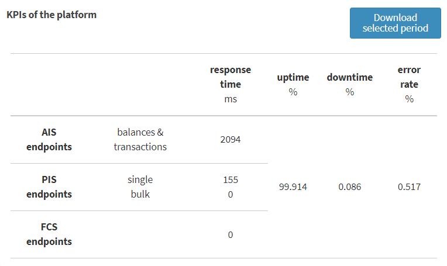Click the Download selected period button

pyautogui.click(x=395, y=23)
